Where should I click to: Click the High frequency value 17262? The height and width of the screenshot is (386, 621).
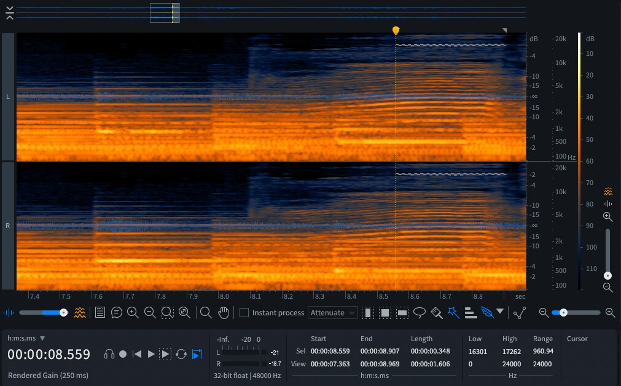click(511, 352)
